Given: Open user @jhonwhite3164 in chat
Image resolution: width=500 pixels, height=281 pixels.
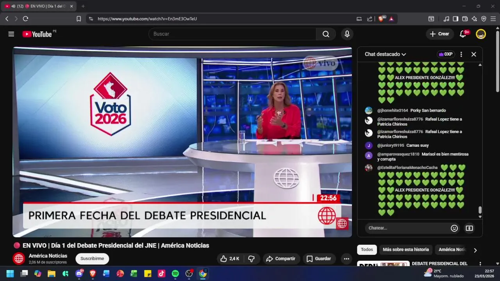Looking at the screenshot, I should coord(393,110).
